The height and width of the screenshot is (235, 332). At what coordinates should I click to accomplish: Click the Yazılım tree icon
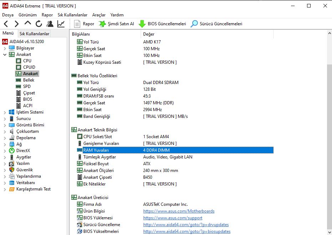(12, 163)
